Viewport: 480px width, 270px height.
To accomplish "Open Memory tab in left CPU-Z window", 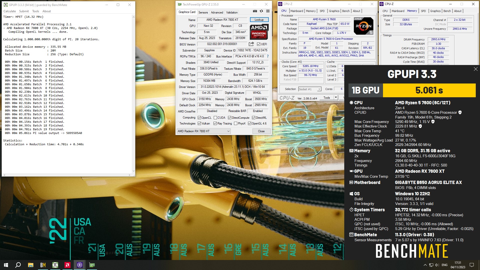I will pyautogui.click(x=310, y=11).
